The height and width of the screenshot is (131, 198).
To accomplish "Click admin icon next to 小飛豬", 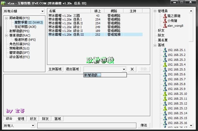I will click(x=165, y=21).
